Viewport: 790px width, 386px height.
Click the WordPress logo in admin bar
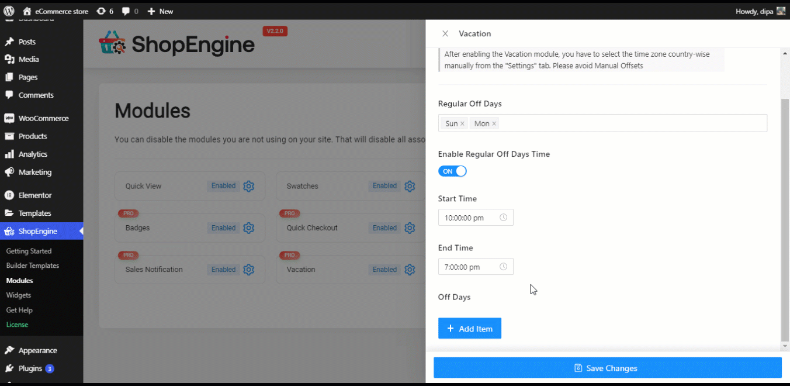(9, 11)
